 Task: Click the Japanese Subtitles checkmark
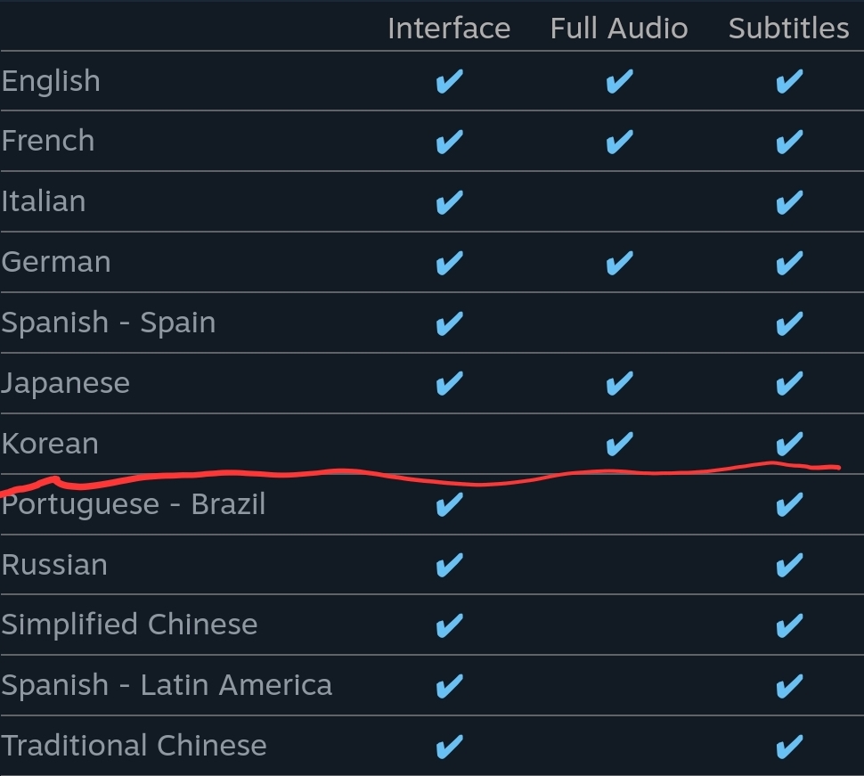789,383
